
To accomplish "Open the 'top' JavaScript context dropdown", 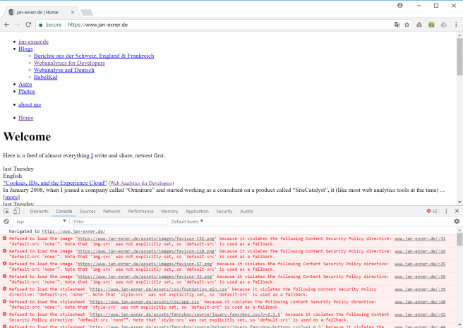I will coord(39,221).
